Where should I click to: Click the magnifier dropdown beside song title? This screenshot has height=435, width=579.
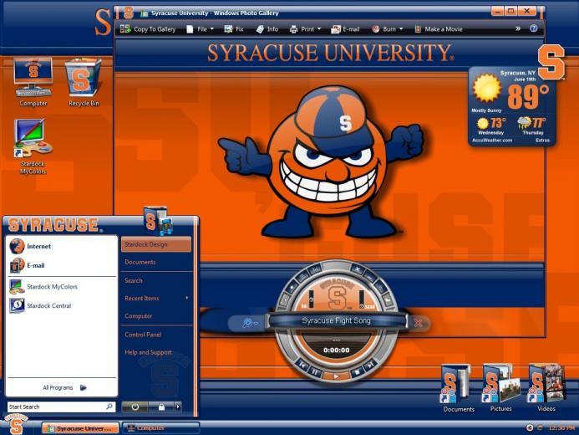[250, 323]
